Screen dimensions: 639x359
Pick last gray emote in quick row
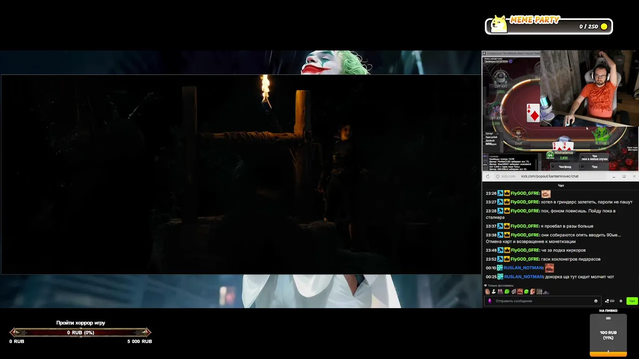546,292
